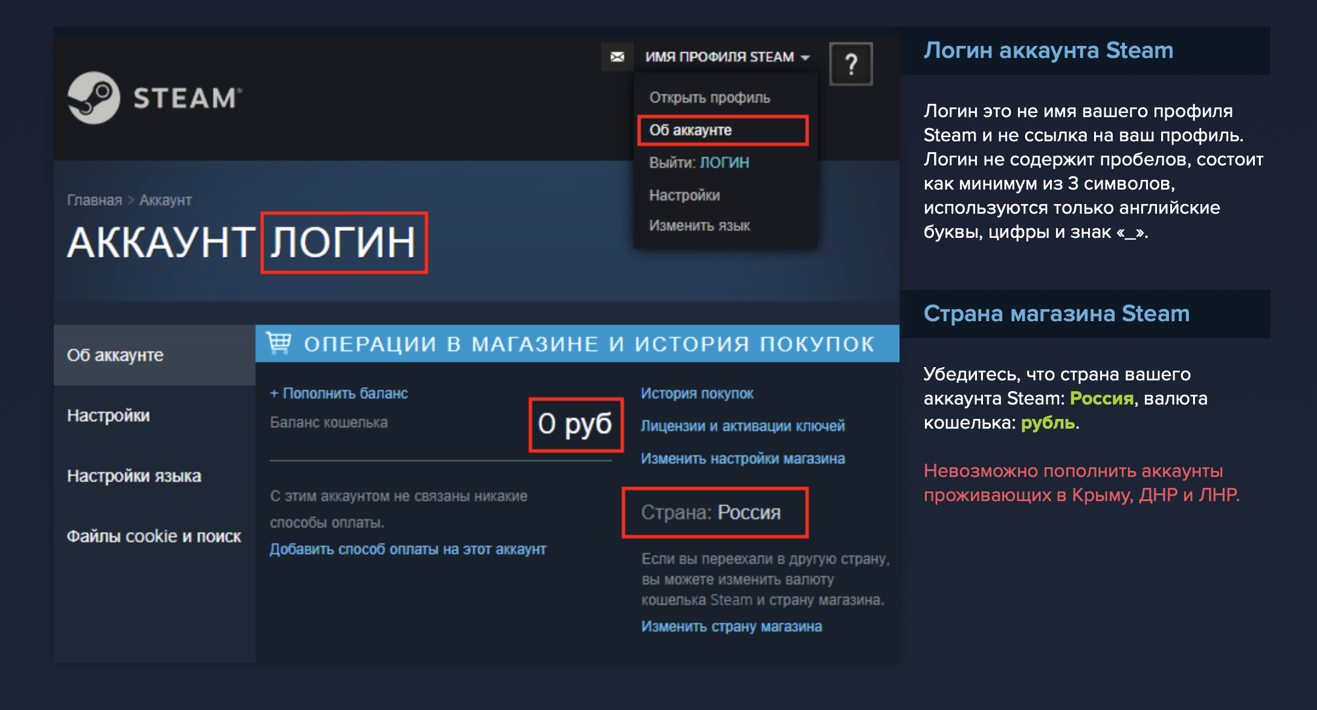This screenshot has height=710, width=1317.
Task: Switch to Настройки sidebar tab
Action: click(155, 415)
